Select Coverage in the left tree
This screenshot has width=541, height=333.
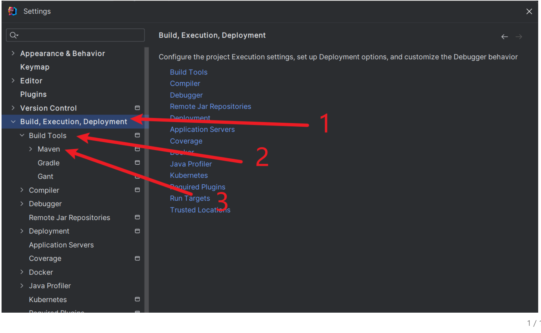(x=45, y=259)
